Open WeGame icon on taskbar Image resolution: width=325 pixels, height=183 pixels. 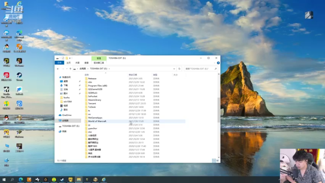coord(45,179)
